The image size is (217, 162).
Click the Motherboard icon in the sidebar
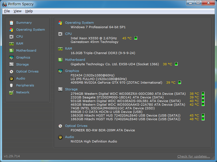click(11, 50)
